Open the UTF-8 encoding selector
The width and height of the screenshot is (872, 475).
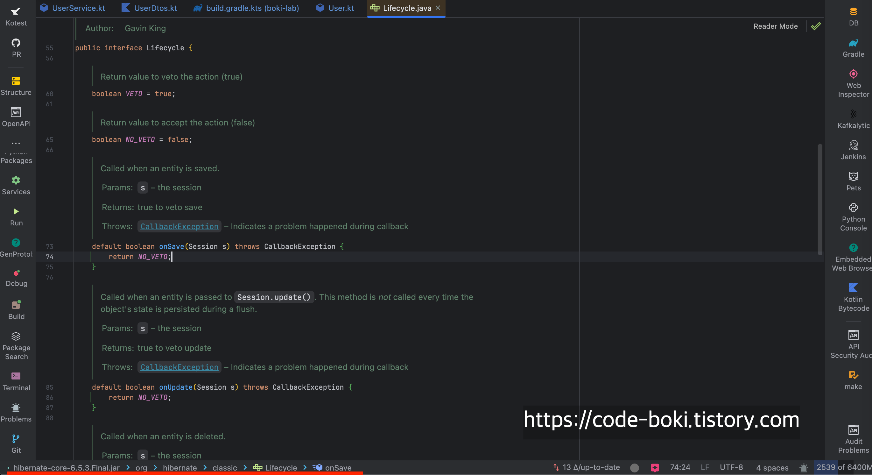(x=731, y=467)
